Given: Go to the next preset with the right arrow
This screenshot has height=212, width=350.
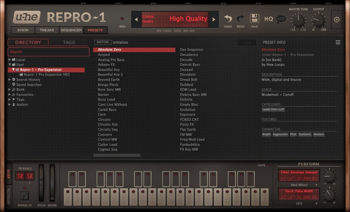Looking at the screenshot, I should pos(214,19).
